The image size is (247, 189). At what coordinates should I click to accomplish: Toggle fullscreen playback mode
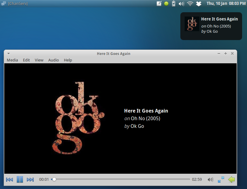tap(221, 180)
